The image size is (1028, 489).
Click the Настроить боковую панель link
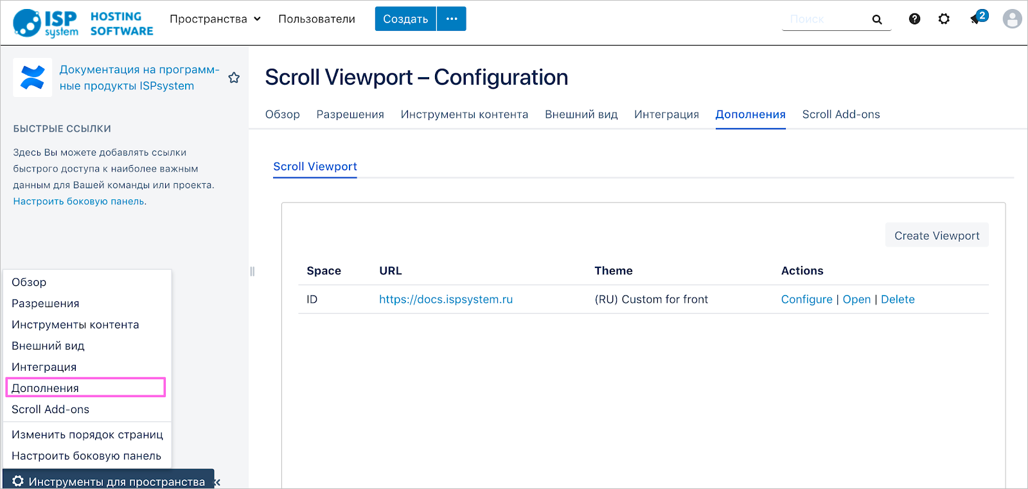(x=79, y=201)
